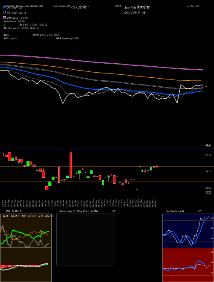This screenshot has height=282, width=214.
Task: Click the ADX header 'ADX: 13.21 +DY: 47.62'
Action: 19,216
